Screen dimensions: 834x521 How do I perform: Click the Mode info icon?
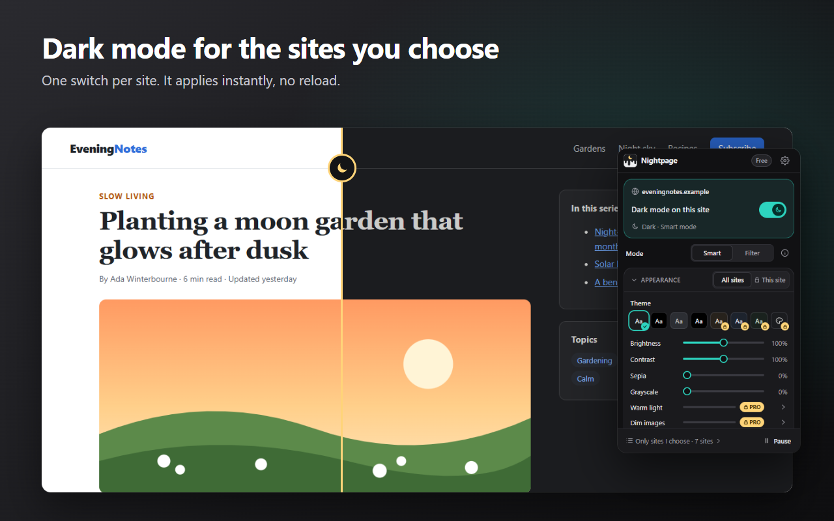coord(784,253)
